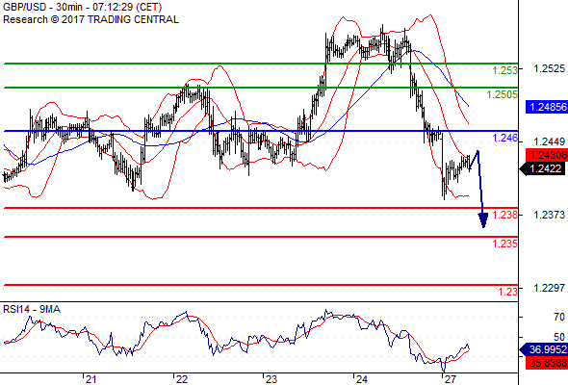
Task: Click the blue 1.246 pivot label
Action: (505, 138)
